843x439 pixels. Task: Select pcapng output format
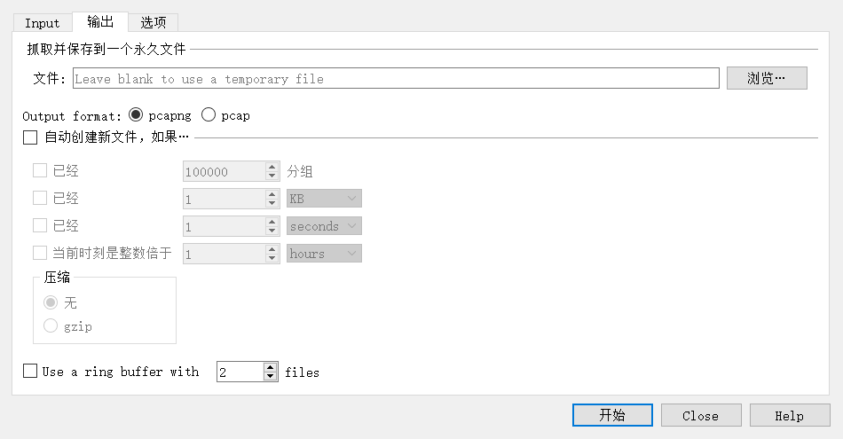tap(136, 115)
